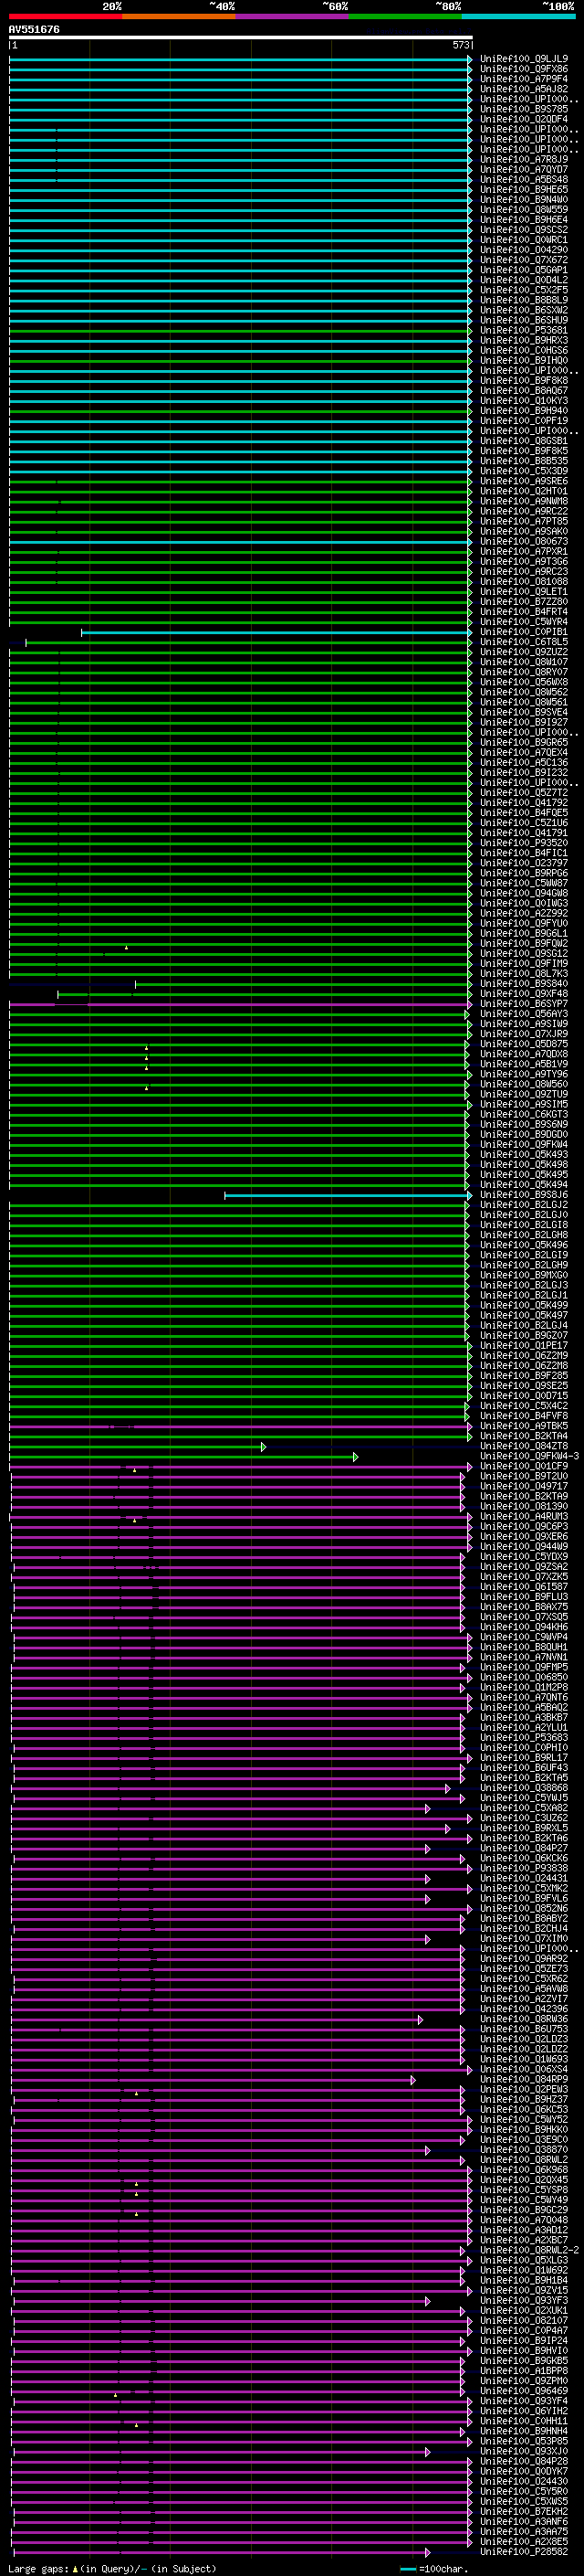Select hit label UniRef100_Q9FKW4-3
Screen dimensions: 584x2576
[x=529, y=1456]
